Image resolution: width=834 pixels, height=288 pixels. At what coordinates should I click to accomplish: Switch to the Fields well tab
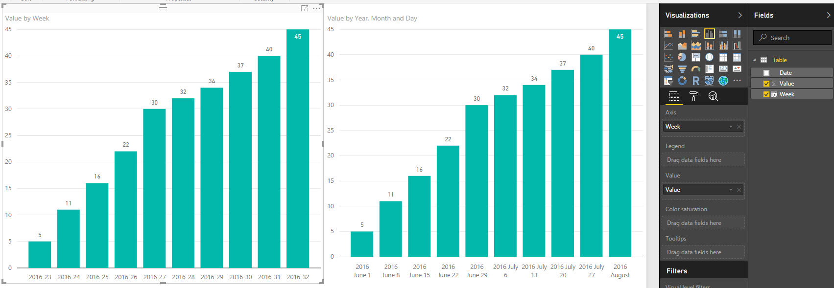coord(674,96)
